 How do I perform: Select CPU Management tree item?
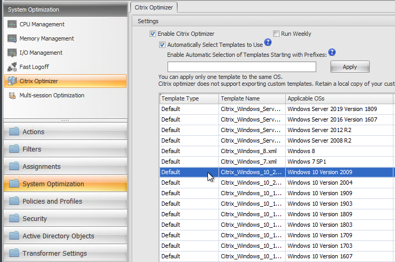66,24
